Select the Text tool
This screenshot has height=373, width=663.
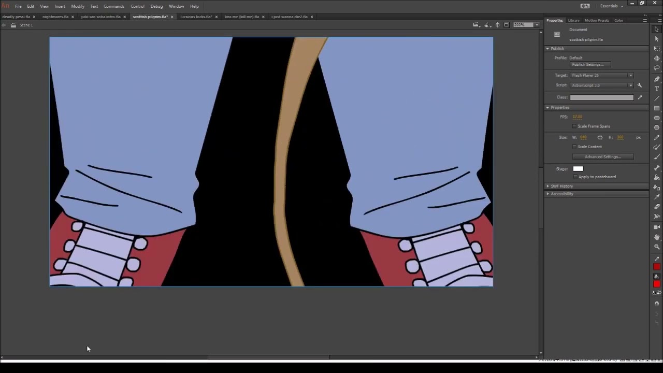[x=657, y=88]
